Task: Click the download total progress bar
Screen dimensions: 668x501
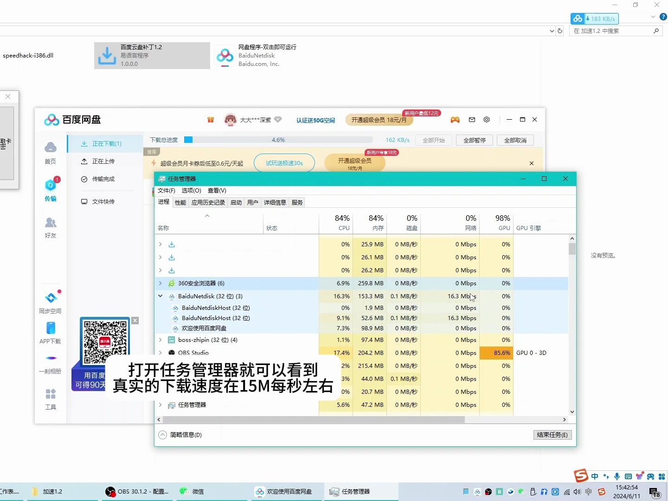Action: click(x=278, y=140)
